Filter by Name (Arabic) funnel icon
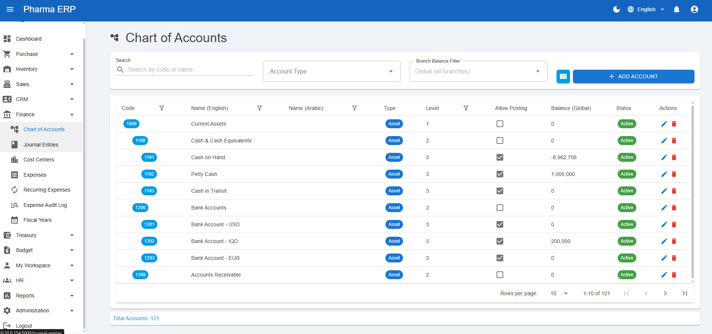 click(x=355, y=108)
